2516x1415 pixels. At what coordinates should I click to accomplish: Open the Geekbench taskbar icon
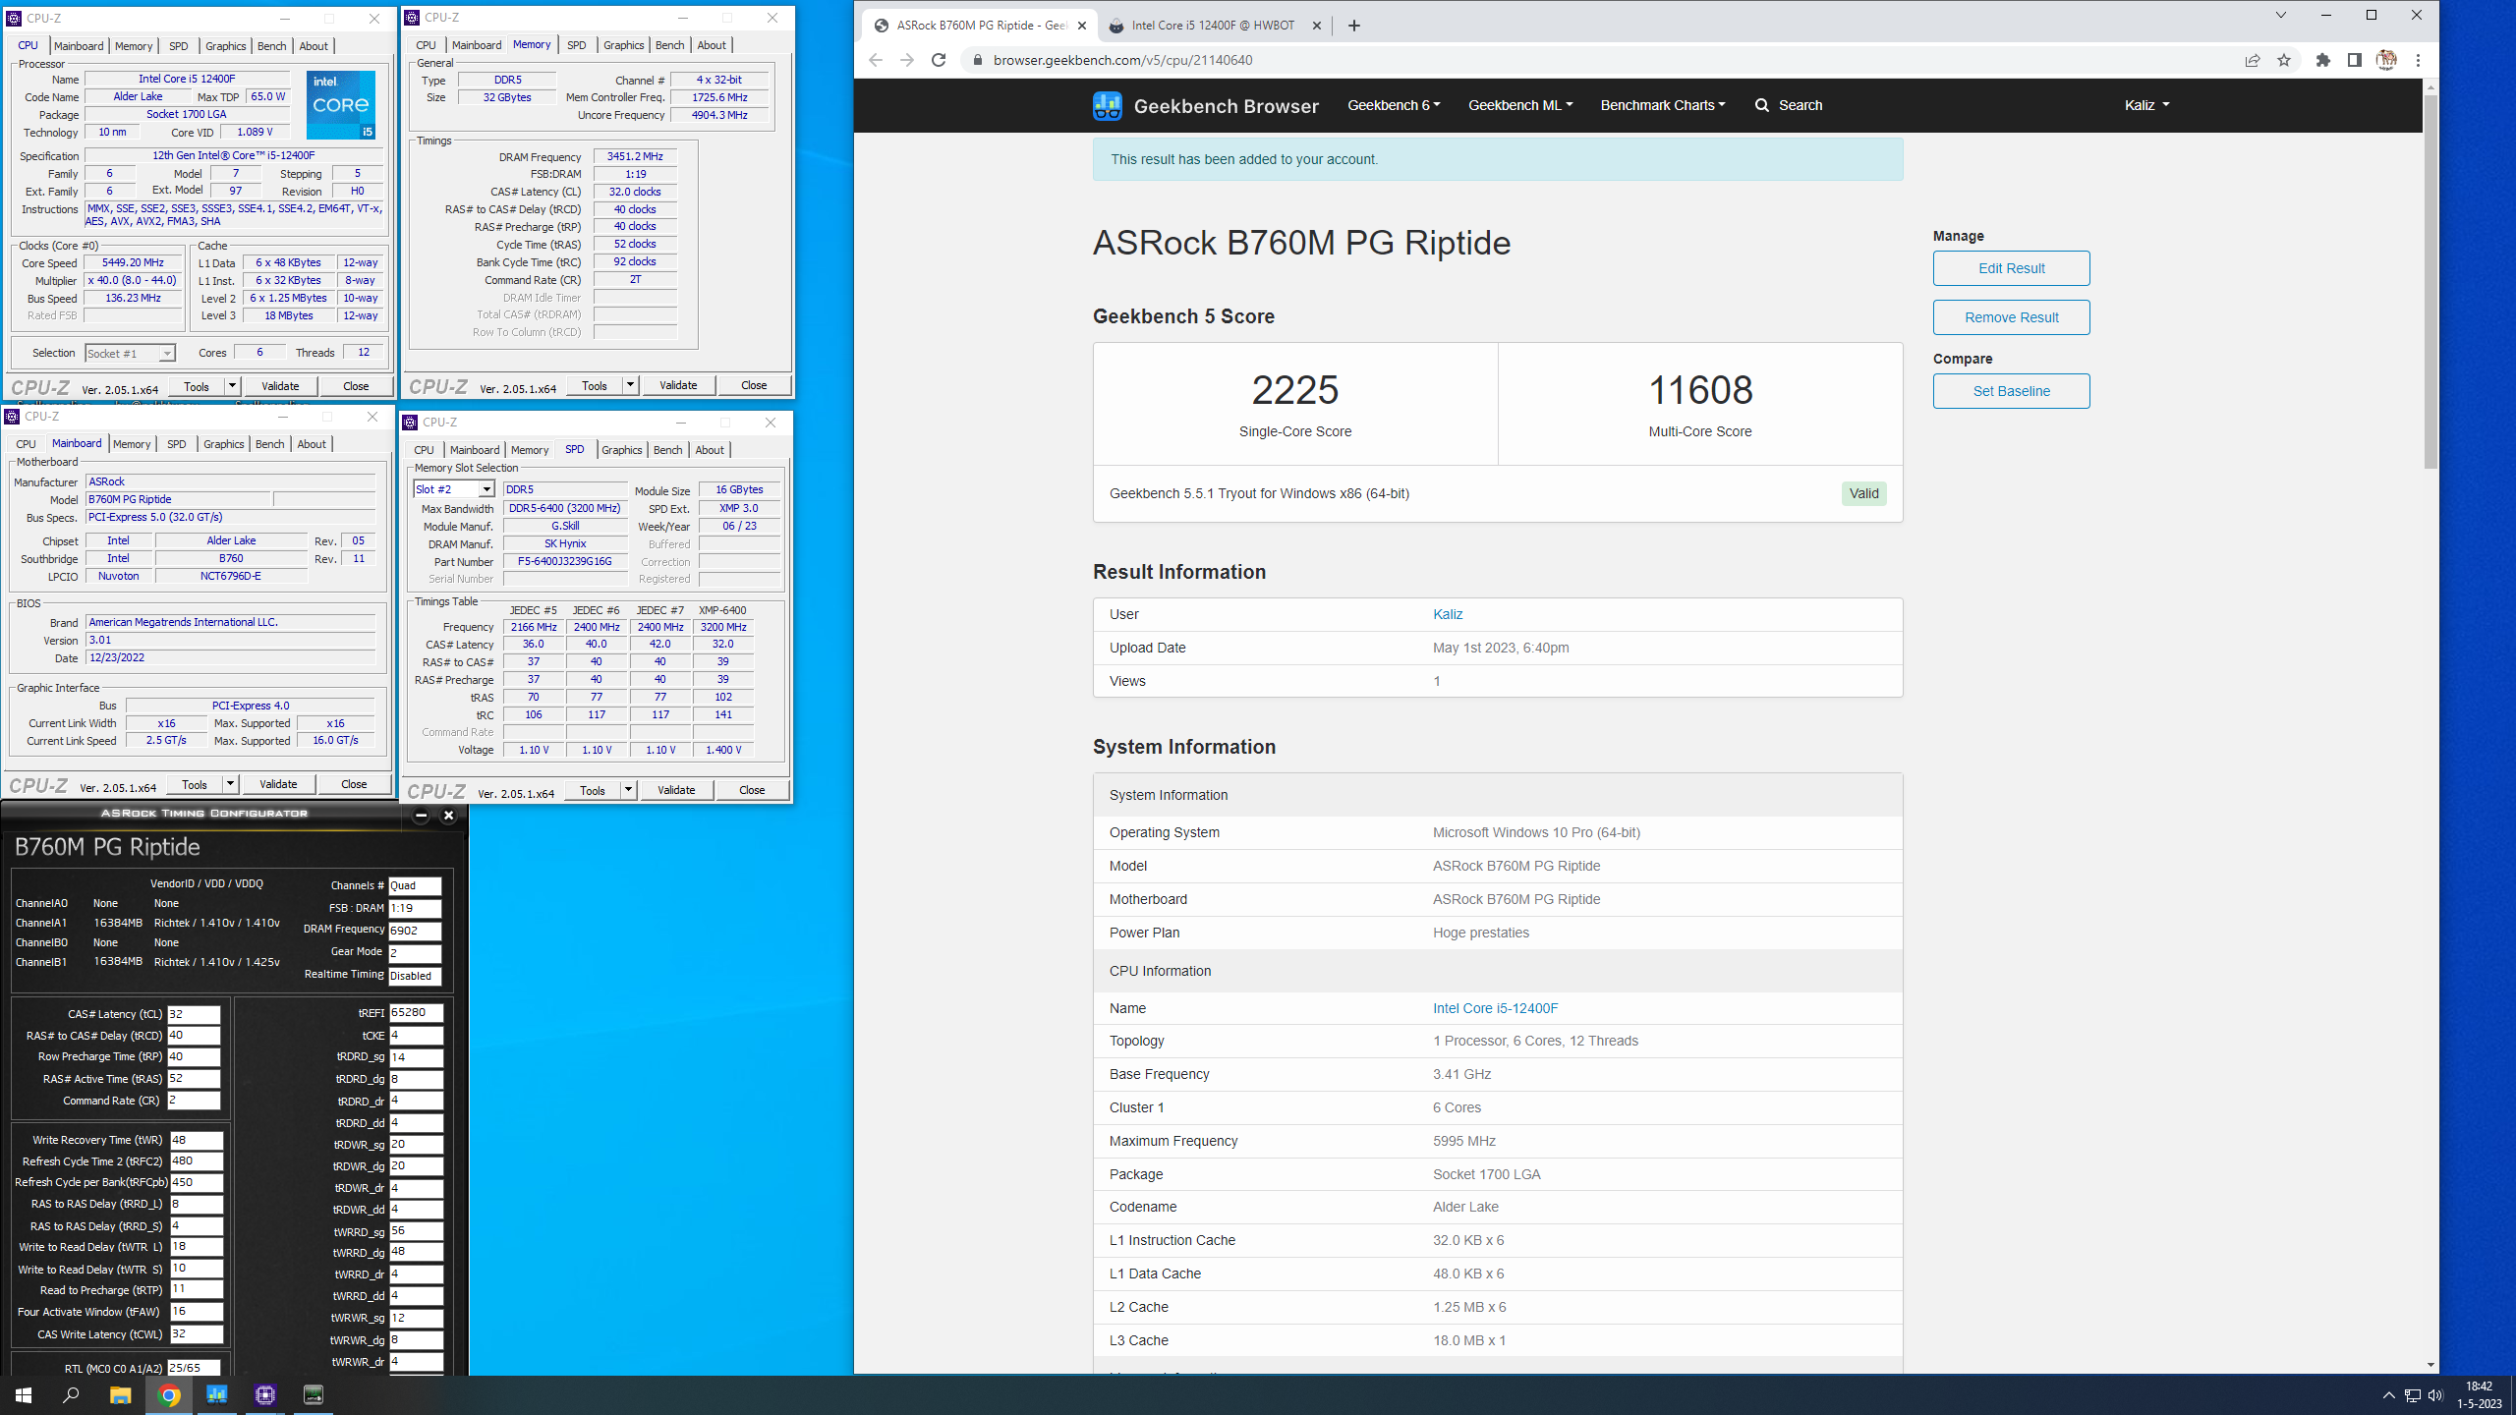click(217, 1394)
